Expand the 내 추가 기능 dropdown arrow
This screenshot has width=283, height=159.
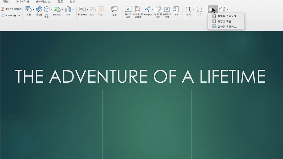19,16
